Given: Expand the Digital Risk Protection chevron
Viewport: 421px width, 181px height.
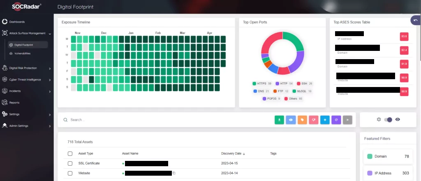Looking at the screenshot, I should pos(50,69).
